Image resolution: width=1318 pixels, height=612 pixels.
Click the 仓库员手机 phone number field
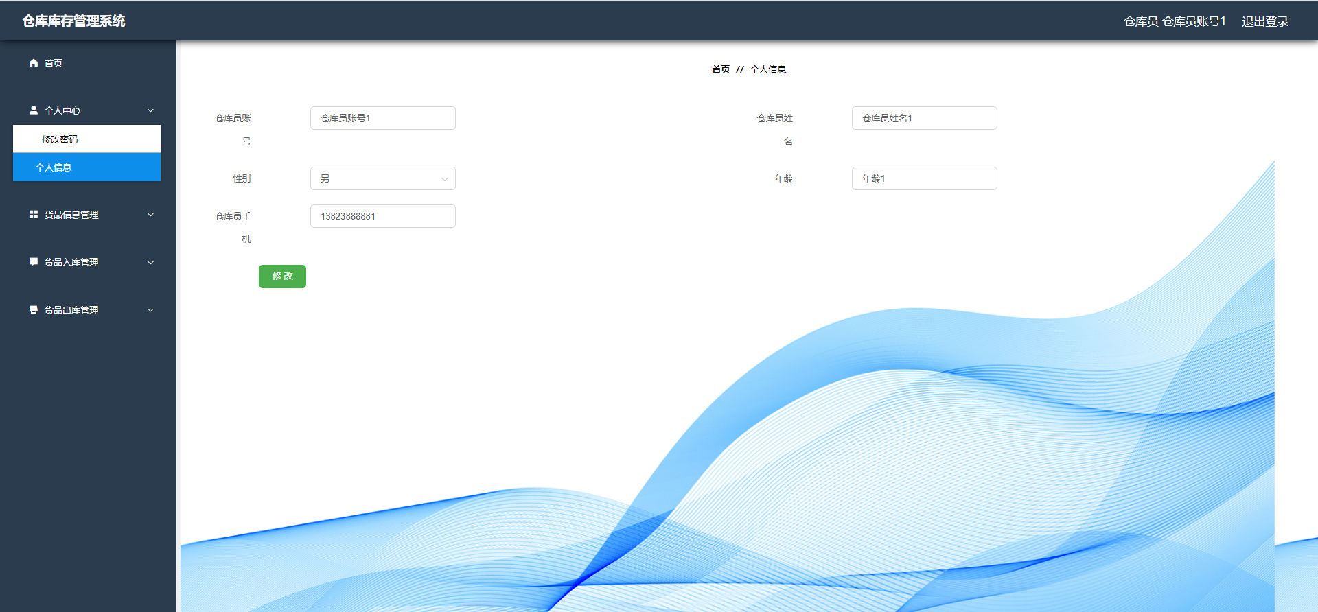(x=383, y=216)
